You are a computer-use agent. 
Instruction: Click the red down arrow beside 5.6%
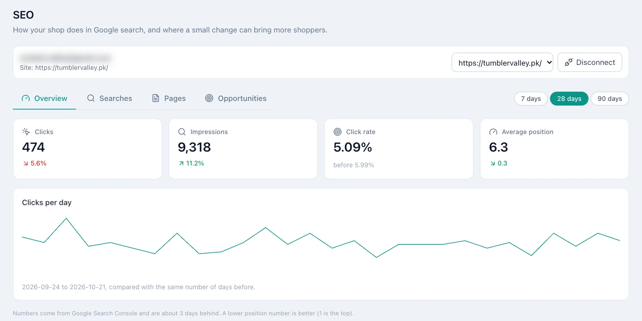coord(26,163)
